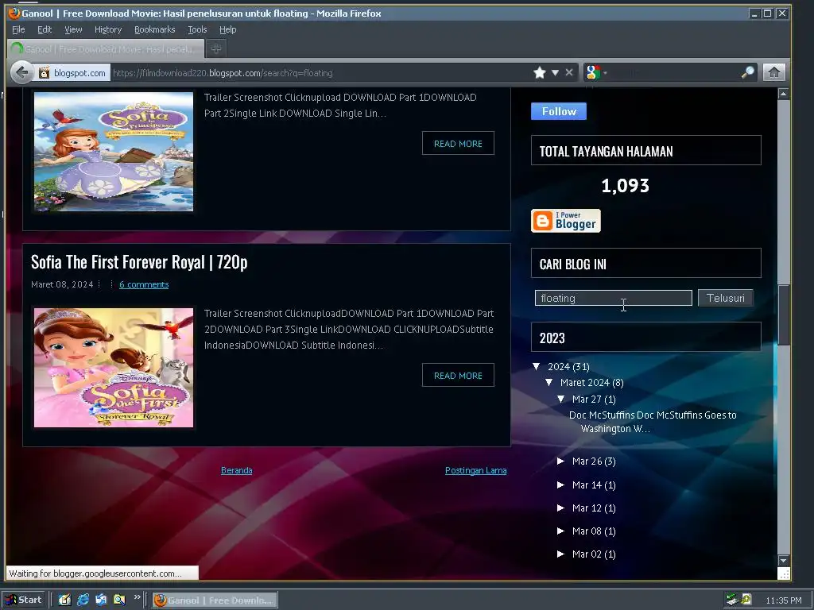Open the blogspot.com site identity badge
Screen dimensions: 814x610
click(x=72, y=72)
